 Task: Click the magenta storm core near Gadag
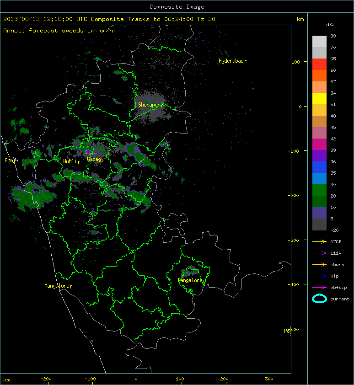pos(88,152)
